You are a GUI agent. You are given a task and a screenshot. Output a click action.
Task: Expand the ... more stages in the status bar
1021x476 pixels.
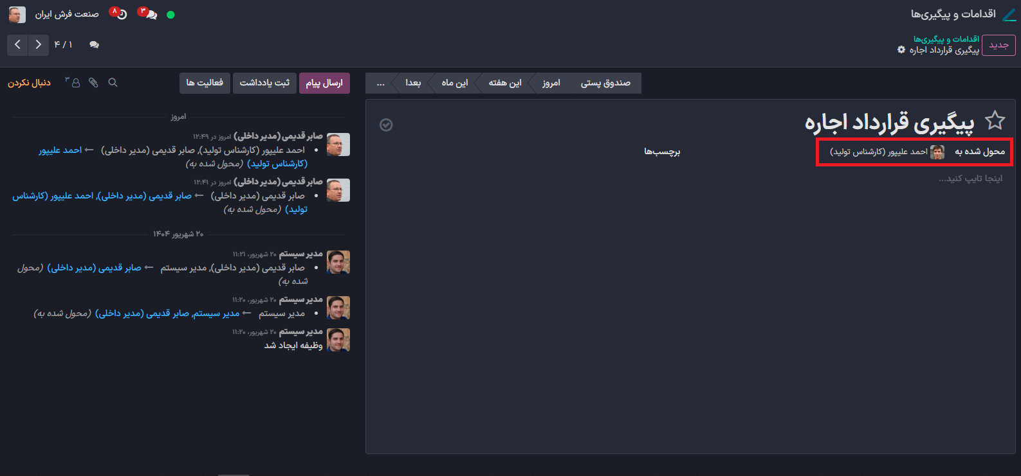point(380,84)
